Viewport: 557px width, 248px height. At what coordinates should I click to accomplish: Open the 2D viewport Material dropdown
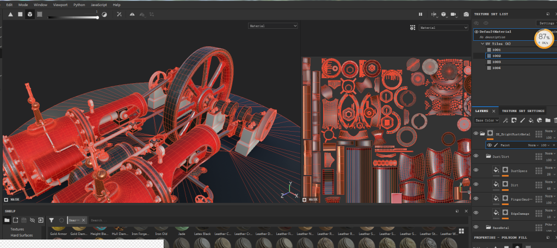(443, 27)
